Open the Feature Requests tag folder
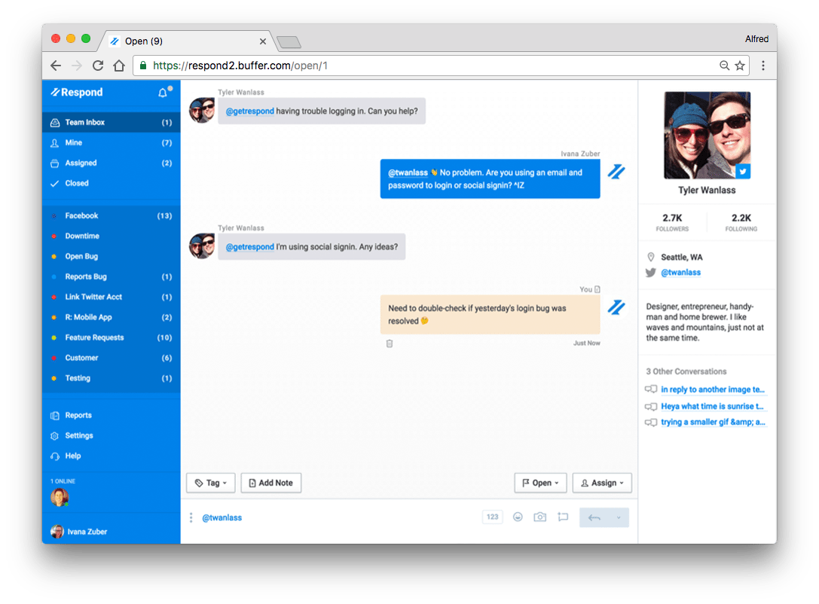 94,337
